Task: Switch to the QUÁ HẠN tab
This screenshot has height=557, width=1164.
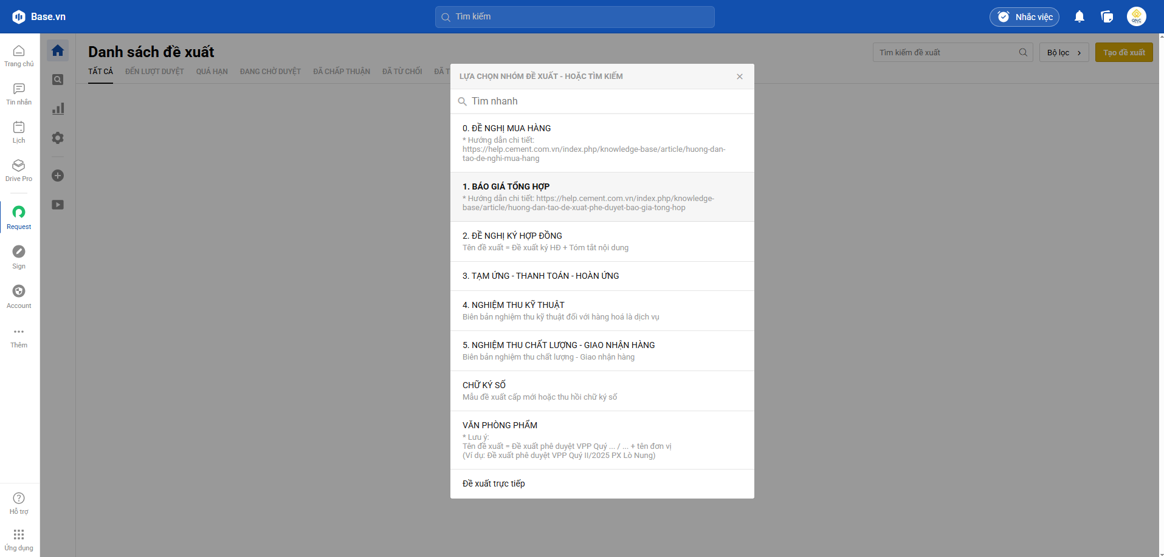Action: pos(212,72)
